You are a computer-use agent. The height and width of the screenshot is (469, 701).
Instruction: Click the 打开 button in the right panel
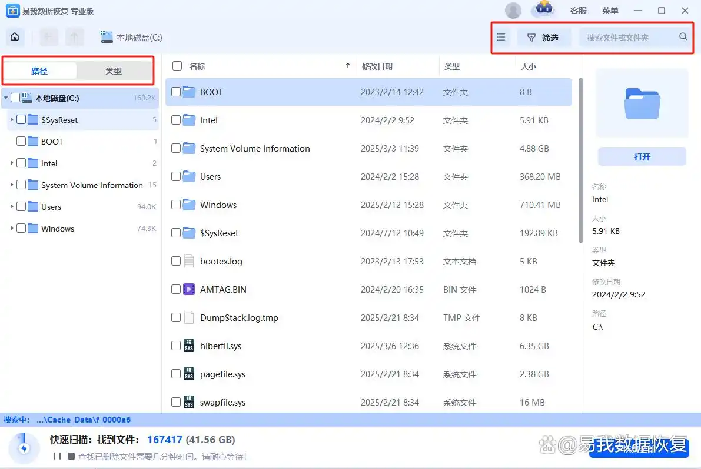641,156
